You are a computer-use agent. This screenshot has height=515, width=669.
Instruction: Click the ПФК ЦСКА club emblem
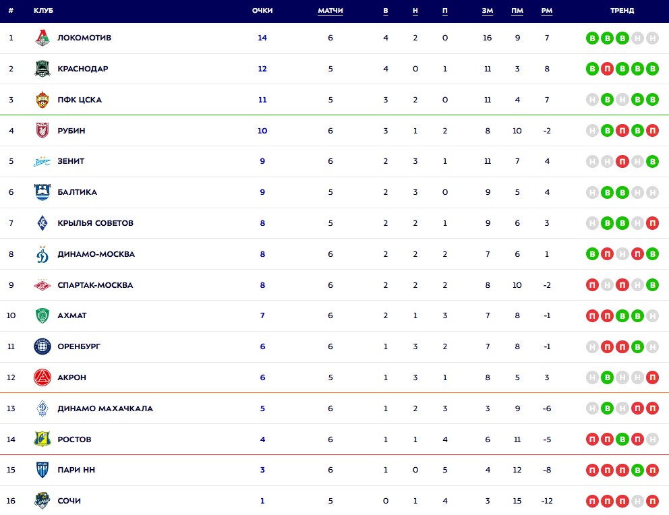tap(42, 100)
